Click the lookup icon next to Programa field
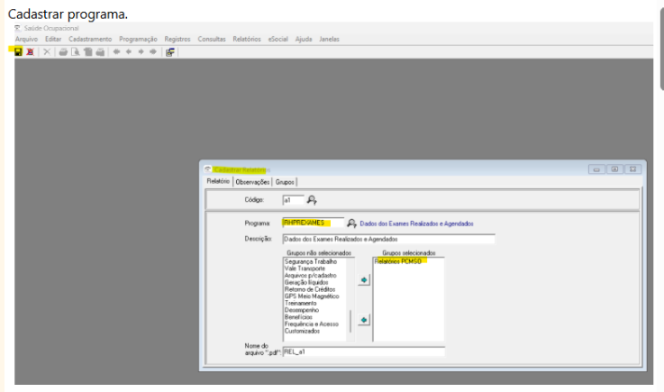Image resolution: width=664 pixels, height=392 pixels. (352, 223)
